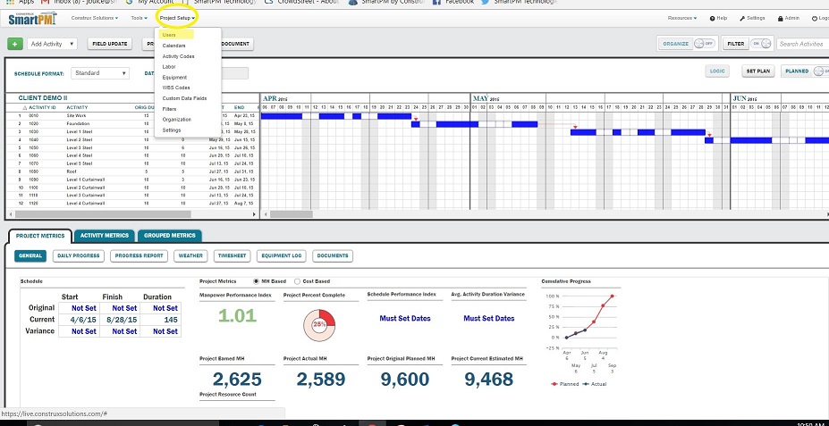Image resolution: width=829 pixels, height=426 pixels.
Task: Select the MH Based radio button
Action: [257, 281]
